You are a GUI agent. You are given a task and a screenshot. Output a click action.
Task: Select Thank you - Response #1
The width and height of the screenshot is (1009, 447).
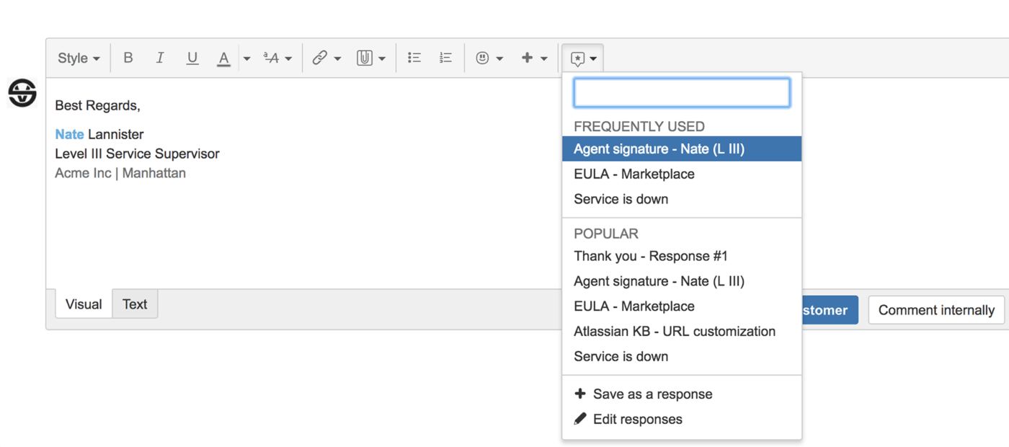pyautogui.click(x=682, y=256)
